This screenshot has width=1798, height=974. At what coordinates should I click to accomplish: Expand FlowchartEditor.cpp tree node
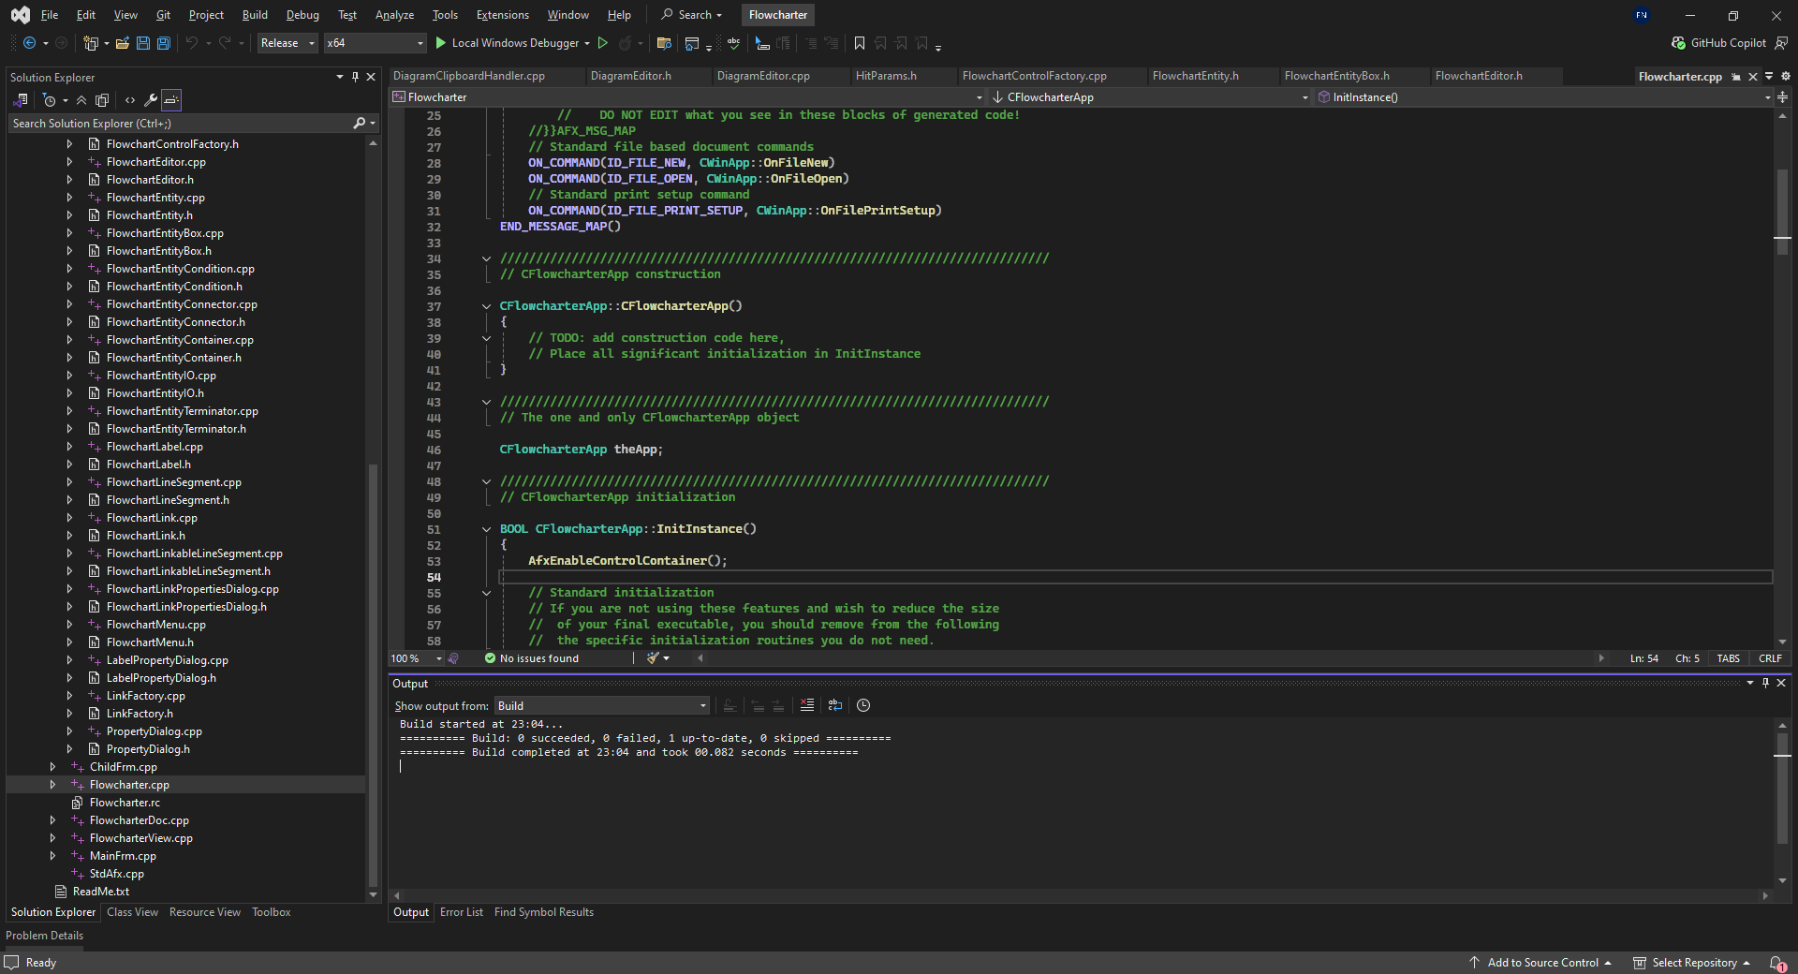click(x=69, y=162)
